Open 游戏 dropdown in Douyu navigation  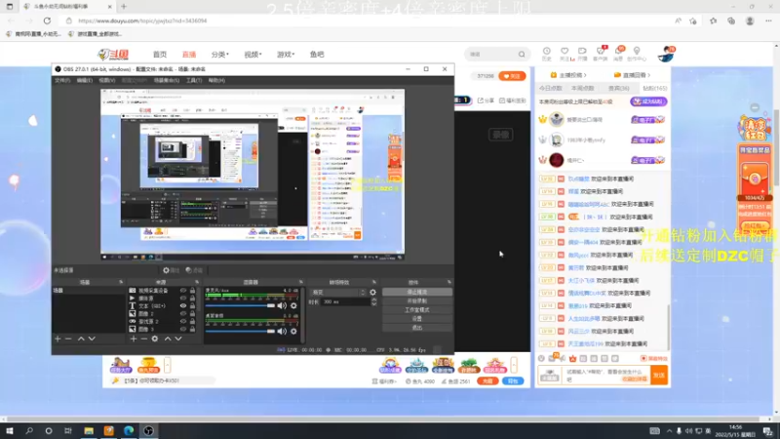point(286,55)
